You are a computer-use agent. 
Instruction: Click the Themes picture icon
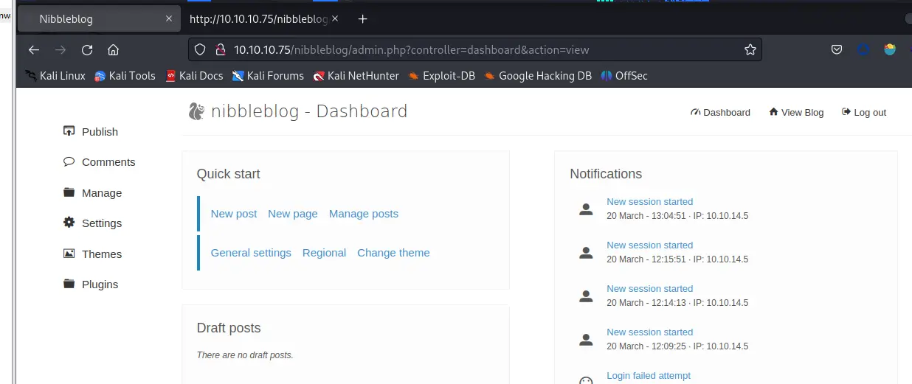pyautogui.click(x=69, y=254)
